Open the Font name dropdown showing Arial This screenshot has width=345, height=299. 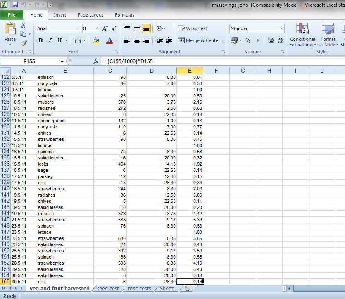pyautogui.click(x=79, y=28)
